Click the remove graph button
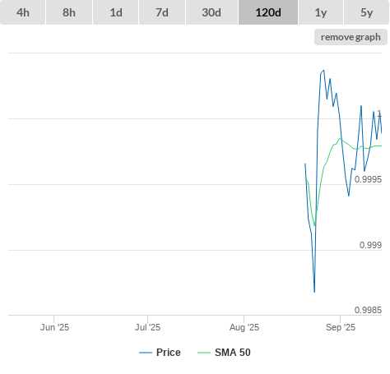390x374 pixels. pyautogui.click(x=351, y=37)
